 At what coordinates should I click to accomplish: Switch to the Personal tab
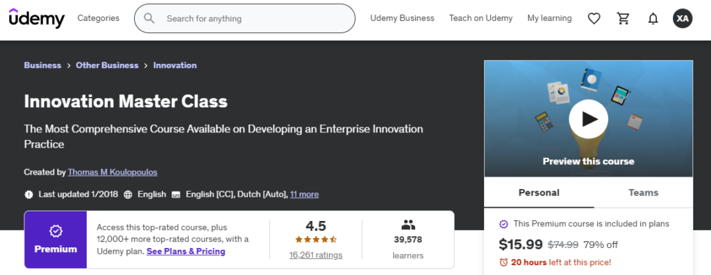(x=539, y=193)
